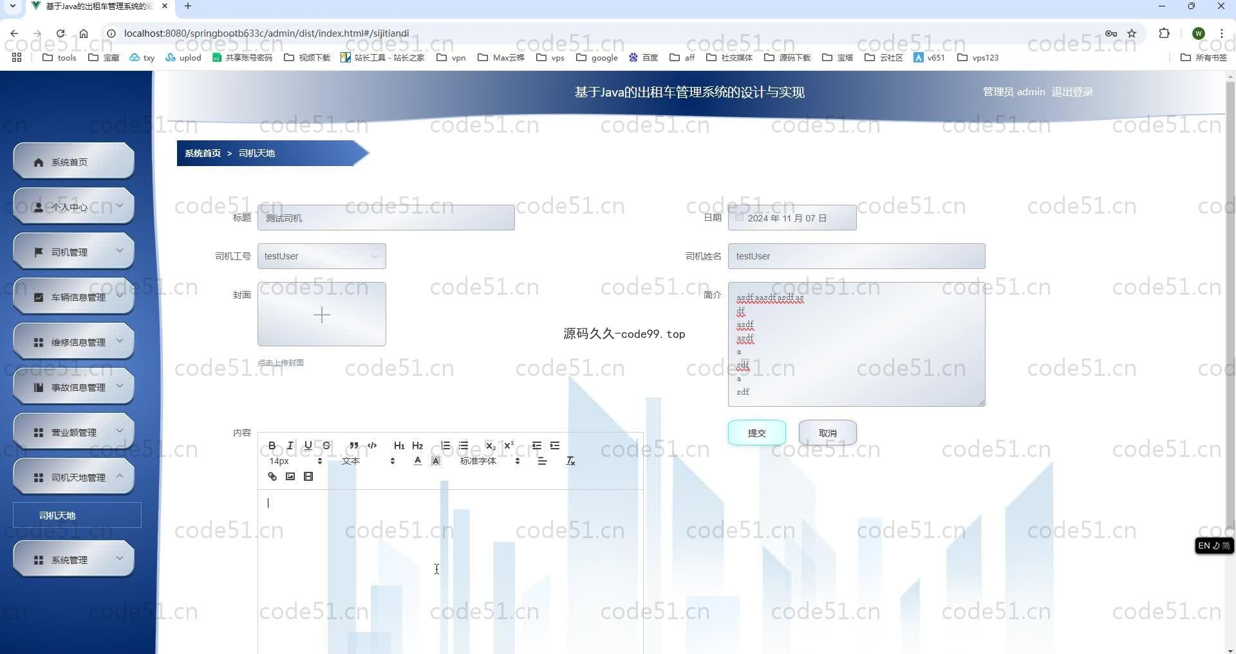
Task: Click inside the 简介 textarea
Action: click(x=856, y=344)
